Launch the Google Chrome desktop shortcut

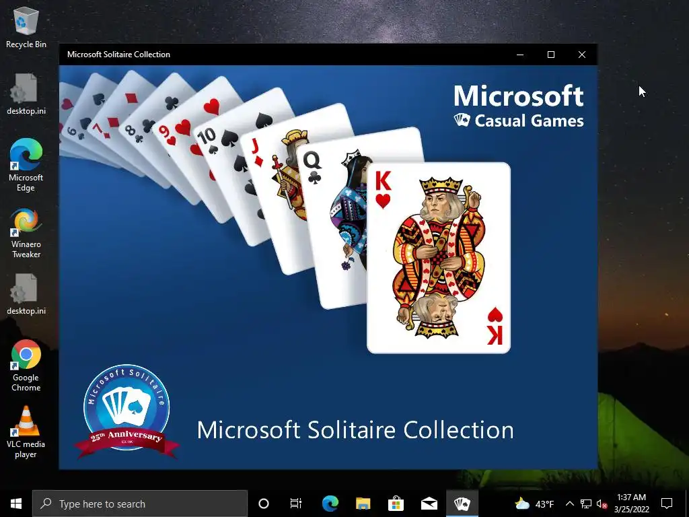(26, 366)
